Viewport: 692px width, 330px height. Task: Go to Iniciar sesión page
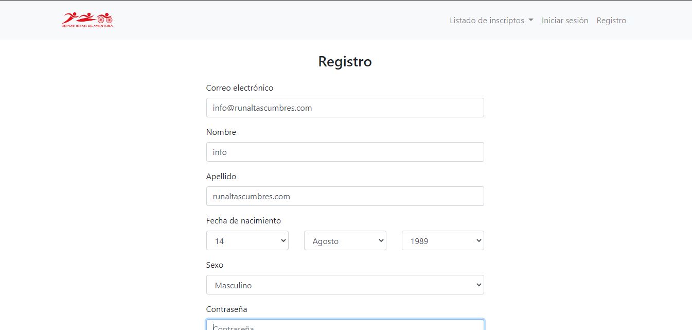point(565,21)
